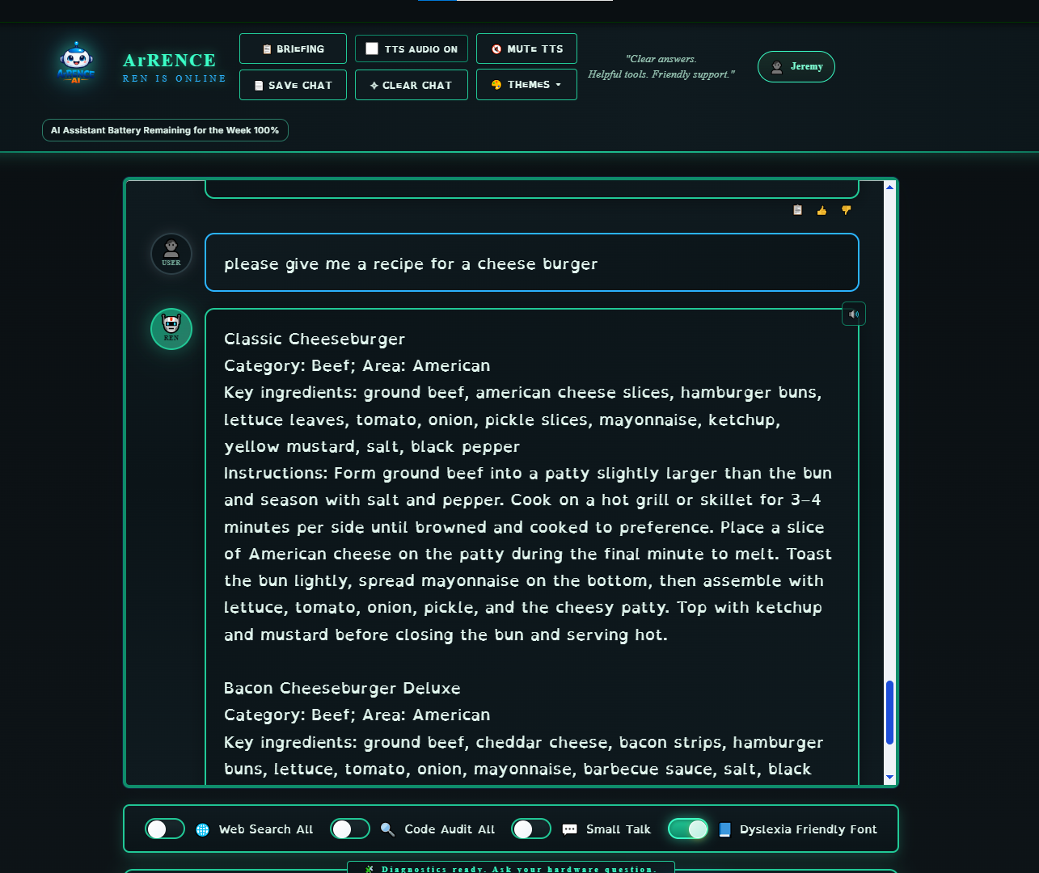Image resolution: width=1039 pixels, height=873 pixels.
Task: Rate the response with thumbs up
Action: pyautogui.click(x=821, y=210)
